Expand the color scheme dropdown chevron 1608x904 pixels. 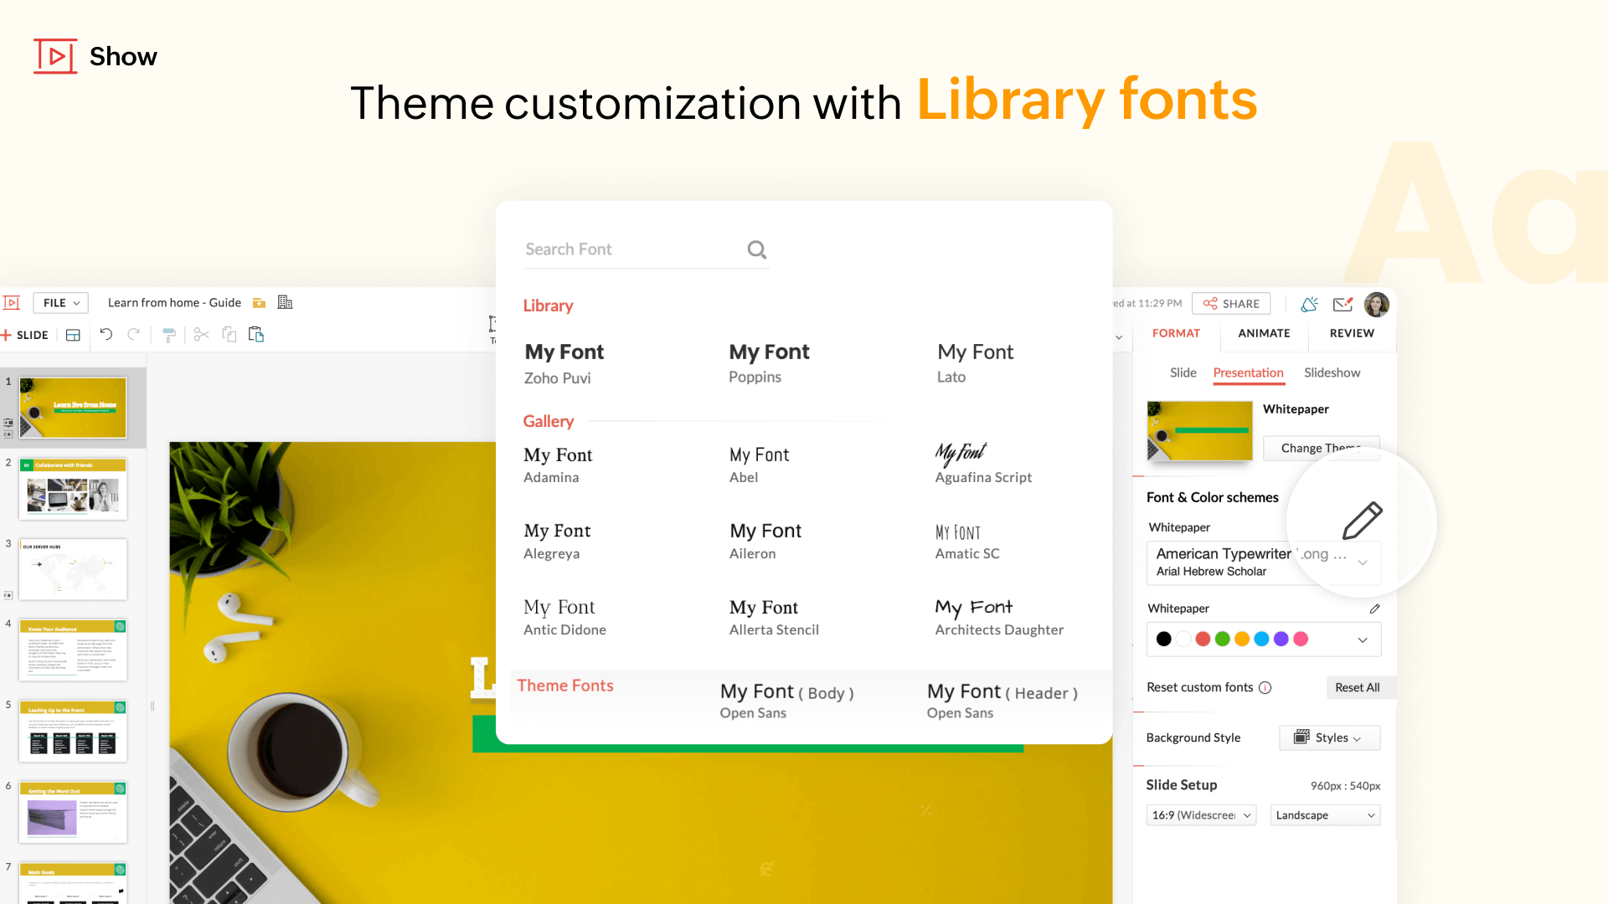point(1363,639)
